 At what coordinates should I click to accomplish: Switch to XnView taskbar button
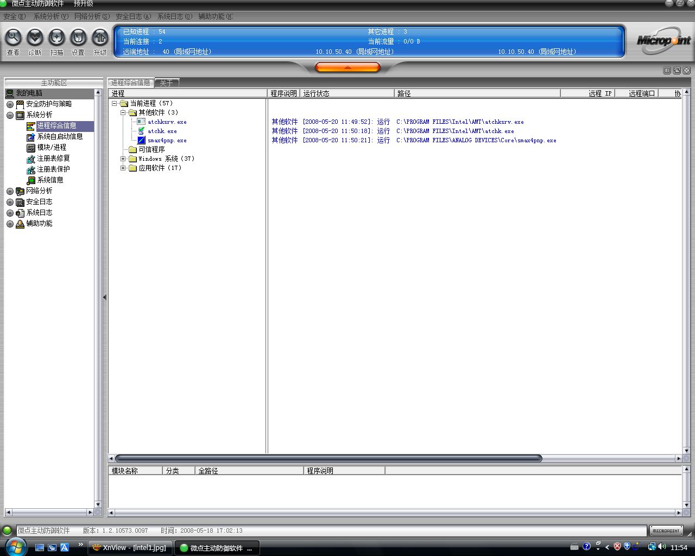tap(130, 548)
